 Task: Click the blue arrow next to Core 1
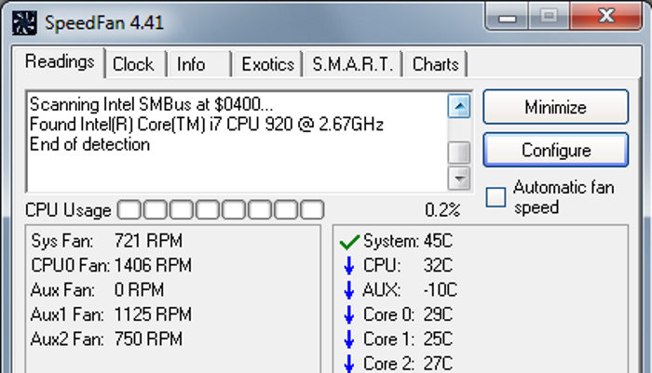pyautogui.click(x=349, y=340)
